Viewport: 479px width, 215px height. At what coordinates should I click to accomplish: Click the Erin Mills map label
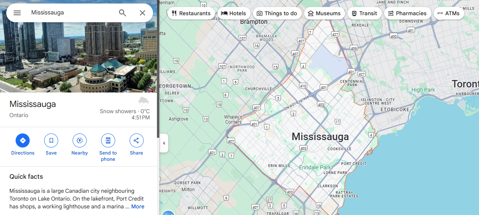279,166
